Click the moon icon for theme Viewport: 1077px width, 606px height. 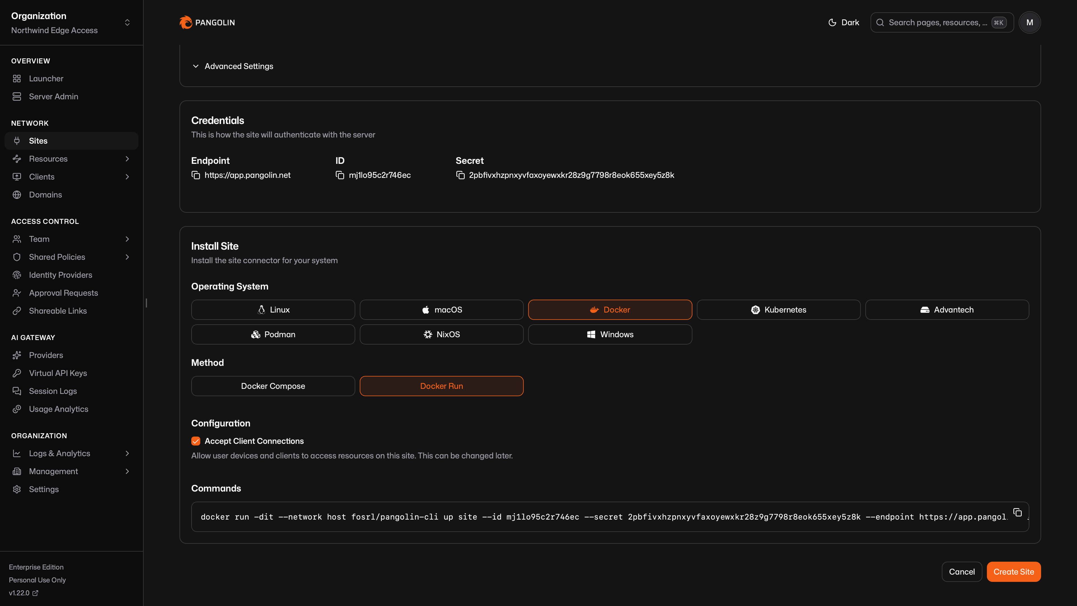[832, 22]
